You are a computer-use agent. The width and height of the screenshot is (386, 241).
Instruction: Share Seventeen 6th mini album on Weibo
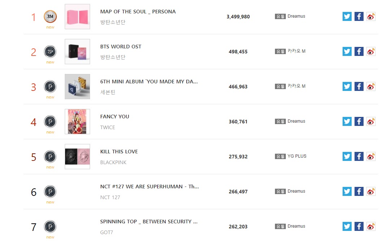click(371, 86)
